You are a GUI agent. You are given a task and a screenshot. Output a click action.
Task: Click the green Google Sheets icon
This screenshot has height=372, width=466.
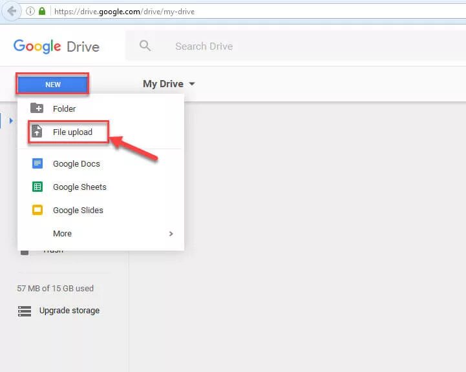point(37,187)
